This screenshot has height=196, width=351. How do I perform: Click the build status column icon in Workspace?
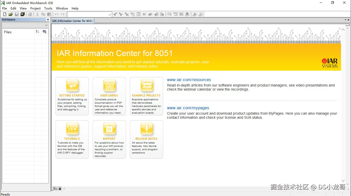[x=45, y=32]
